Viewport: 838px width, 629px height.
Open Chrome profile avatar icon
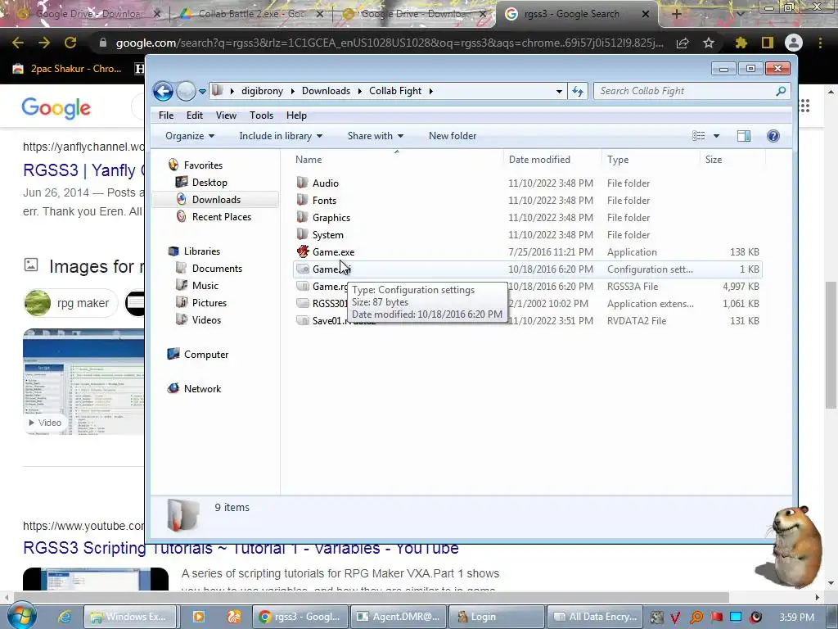pos(794,43)
